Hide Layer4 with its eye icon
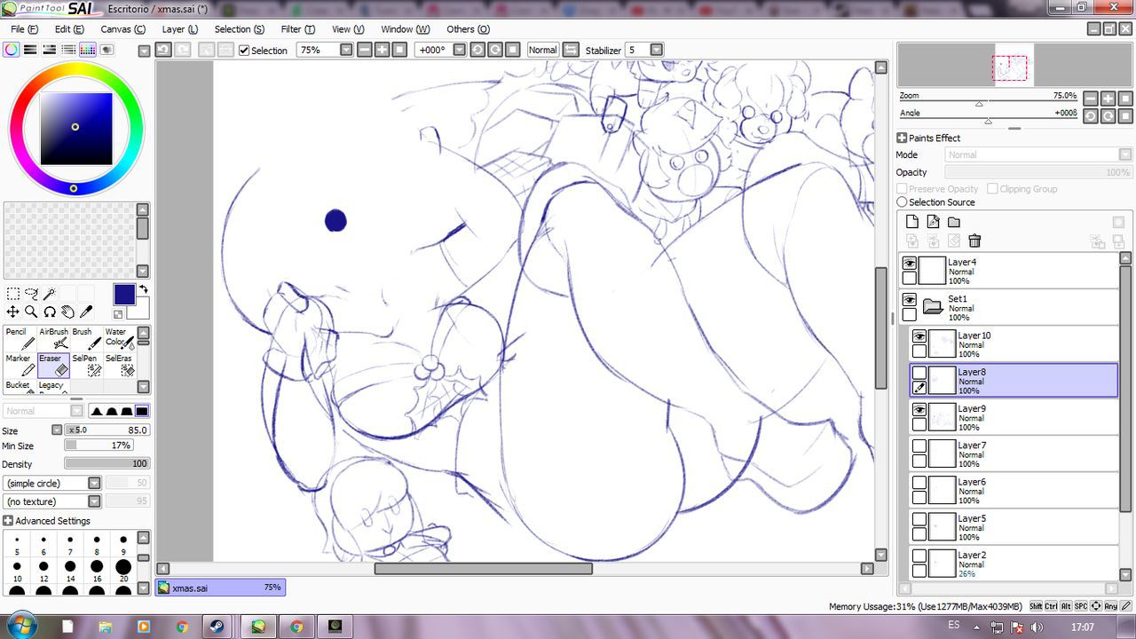The height and width of the screenshot is (639, 1136). [x=910, y=264]
